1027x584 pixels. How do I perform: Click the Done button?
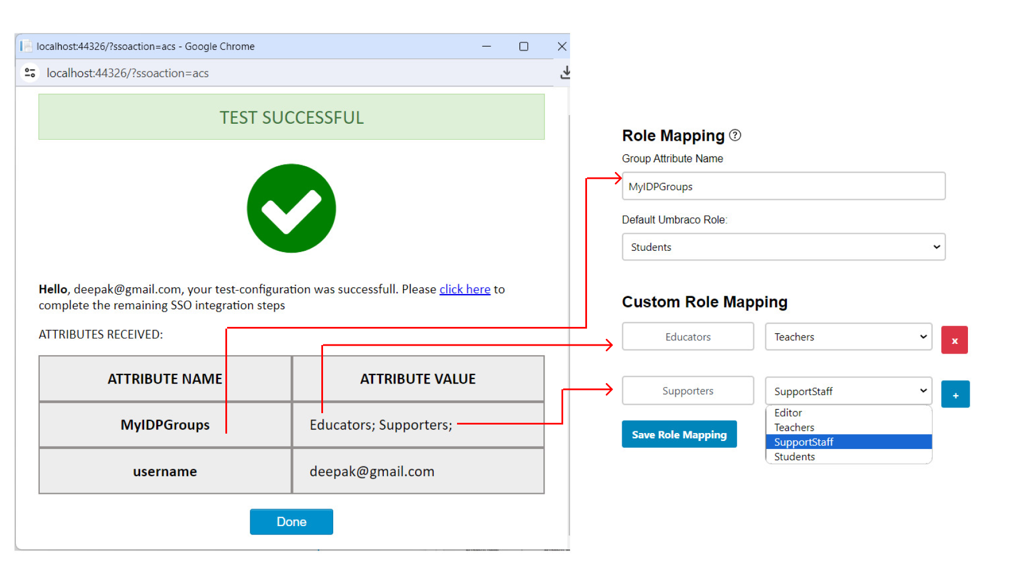coord(291,522)
